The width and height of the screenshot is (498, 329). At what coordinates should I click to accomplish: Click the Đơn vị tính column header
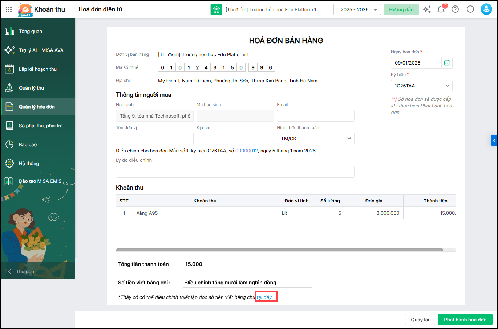297,201
